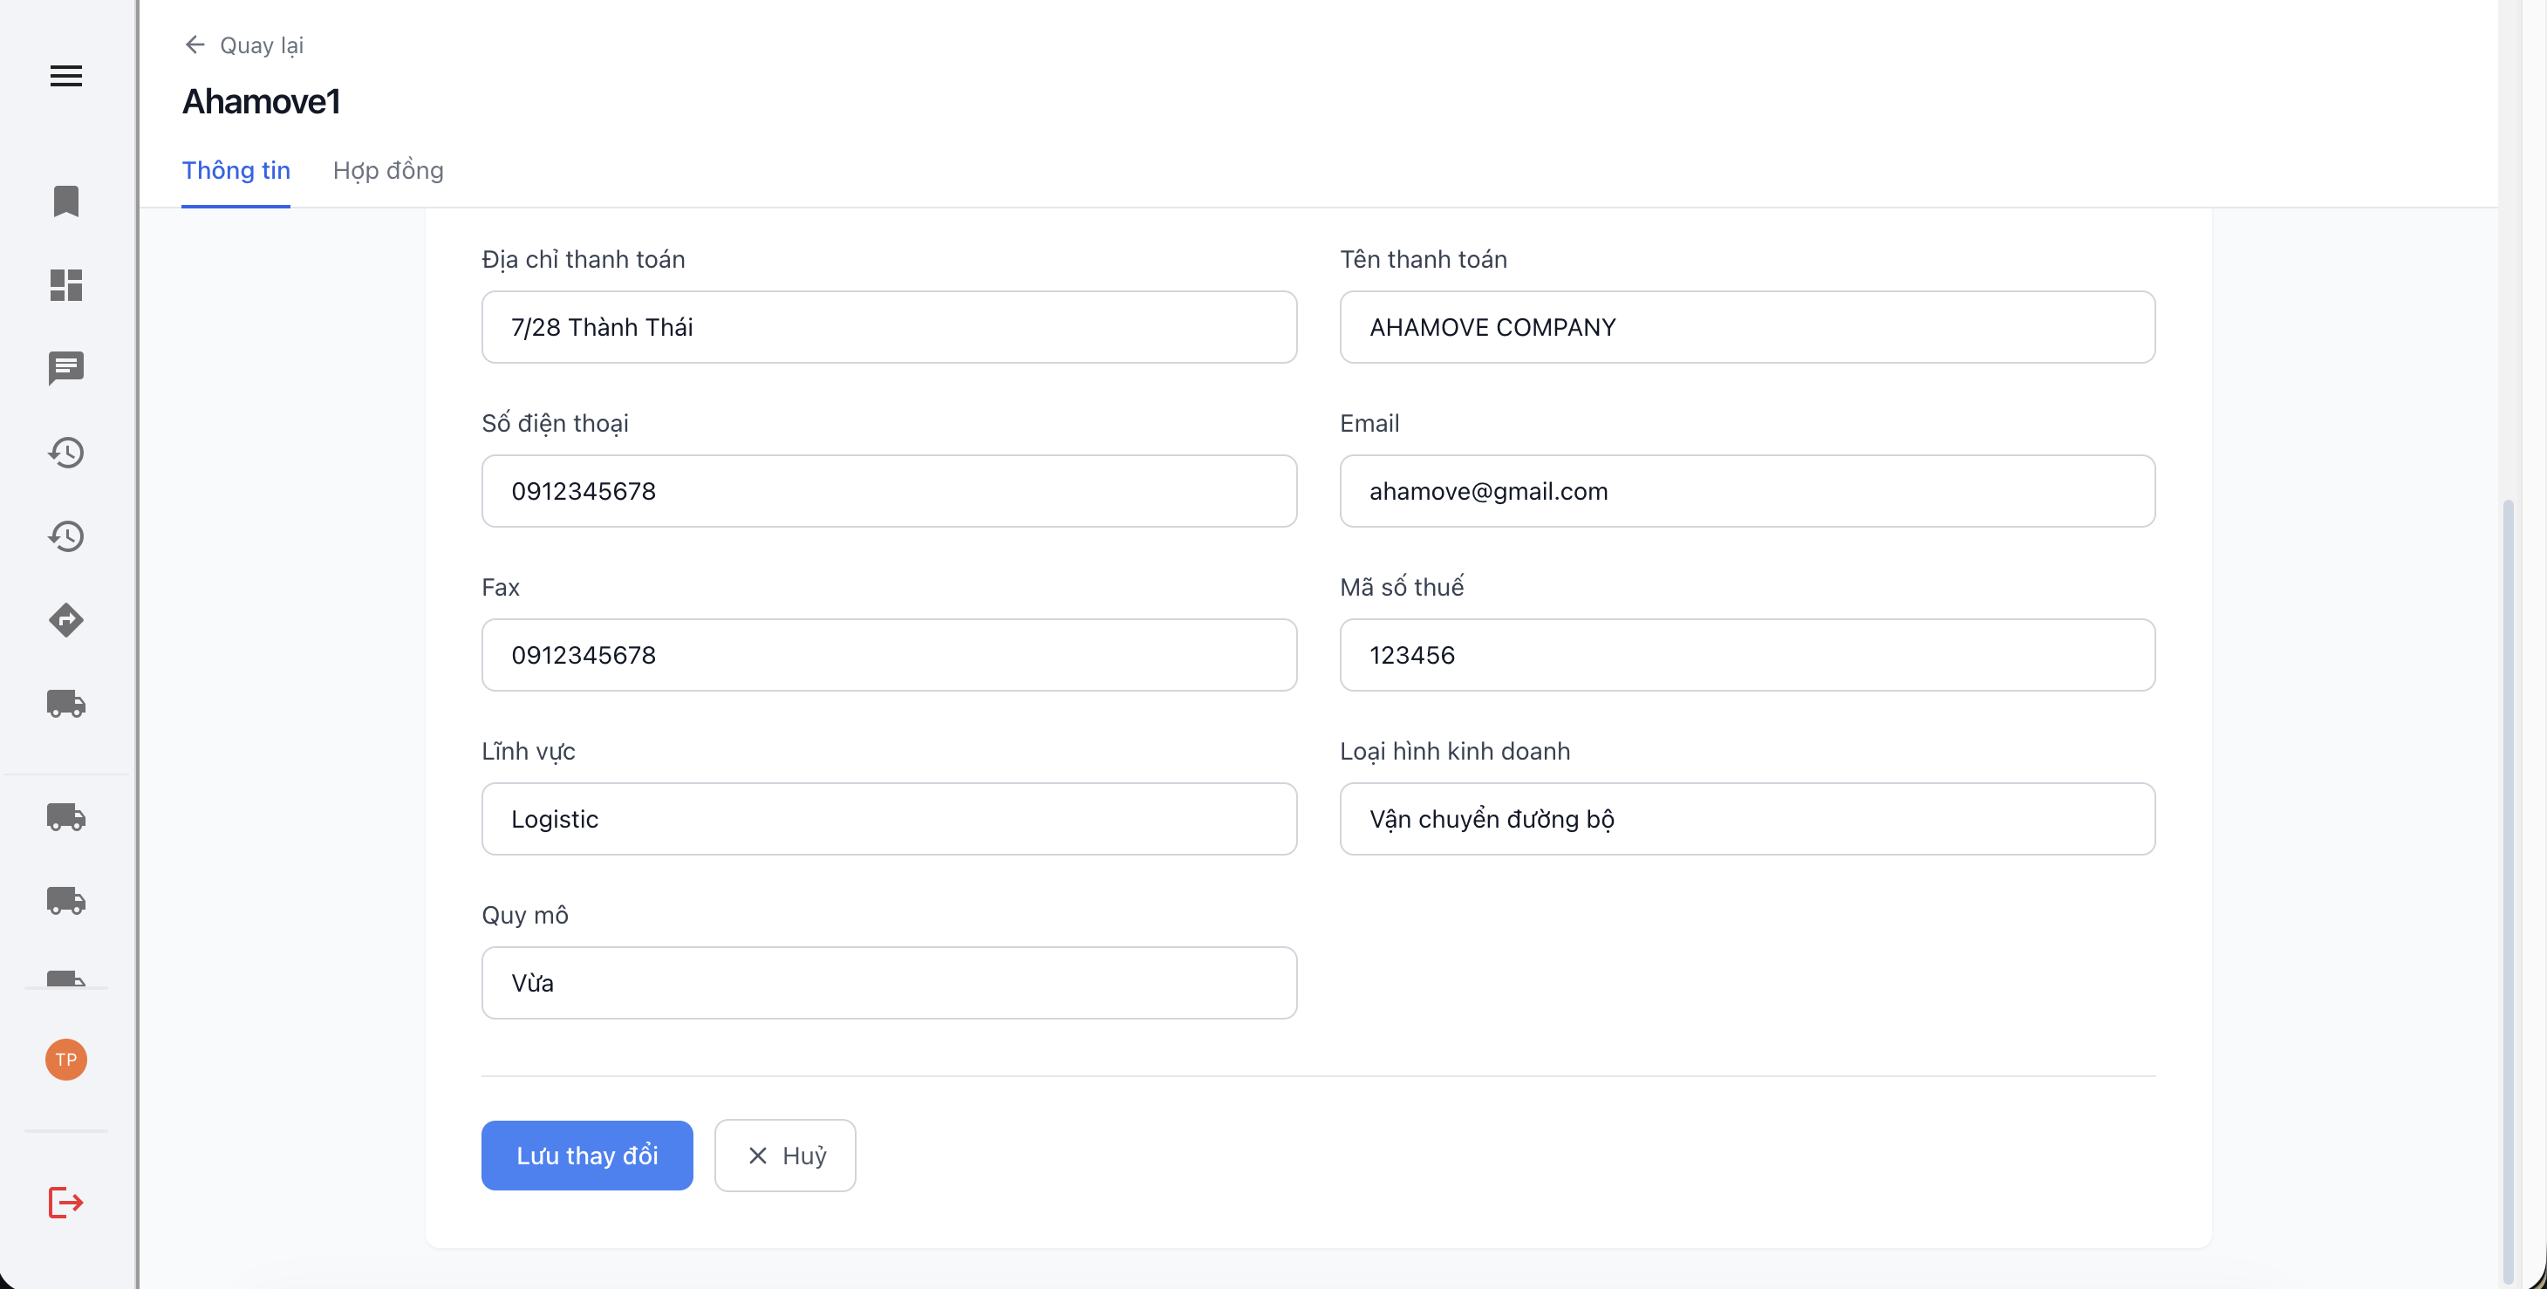Viewport: 2547px width, 1289px height.
Task: Click the Huỷ cancel button
Action: point(785,1155)
